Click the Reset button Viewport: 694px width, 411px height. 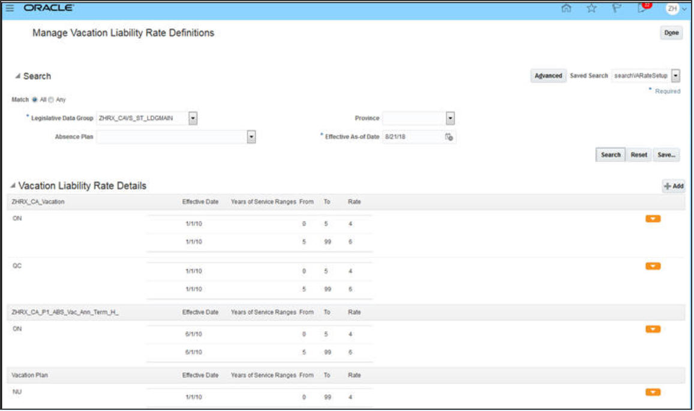639,155
